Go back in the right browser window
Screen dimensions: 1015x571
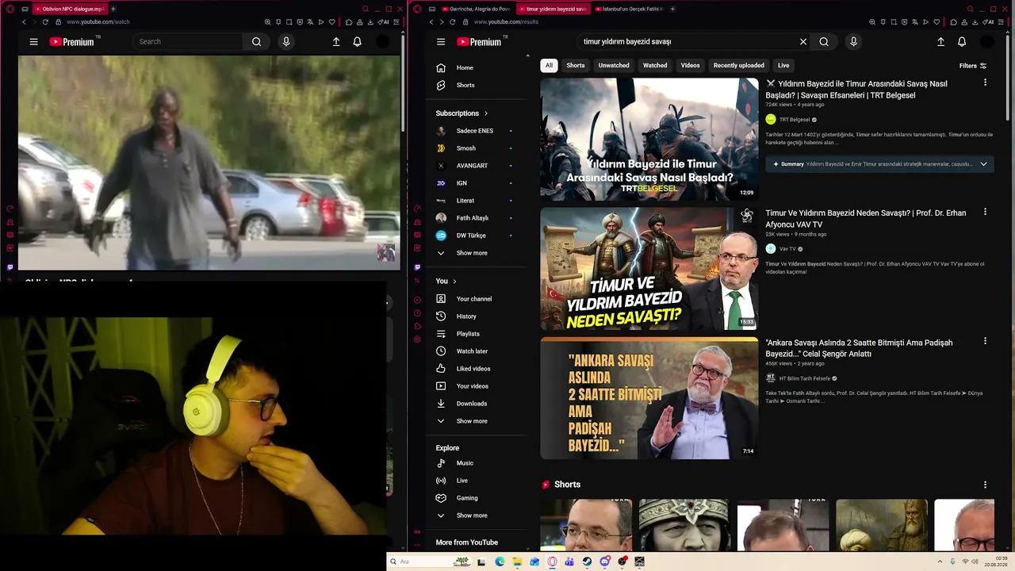[x=431, y=22]
